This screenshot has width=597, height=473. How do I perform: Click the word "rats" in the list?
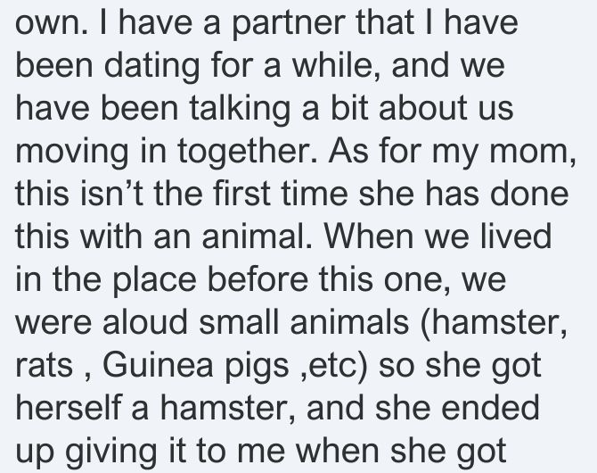(44, 365)
